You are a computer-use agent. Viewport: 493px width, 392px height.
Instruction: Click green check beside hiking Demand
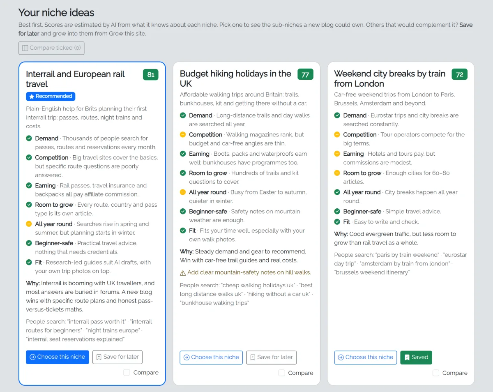[x=183, y=115]
